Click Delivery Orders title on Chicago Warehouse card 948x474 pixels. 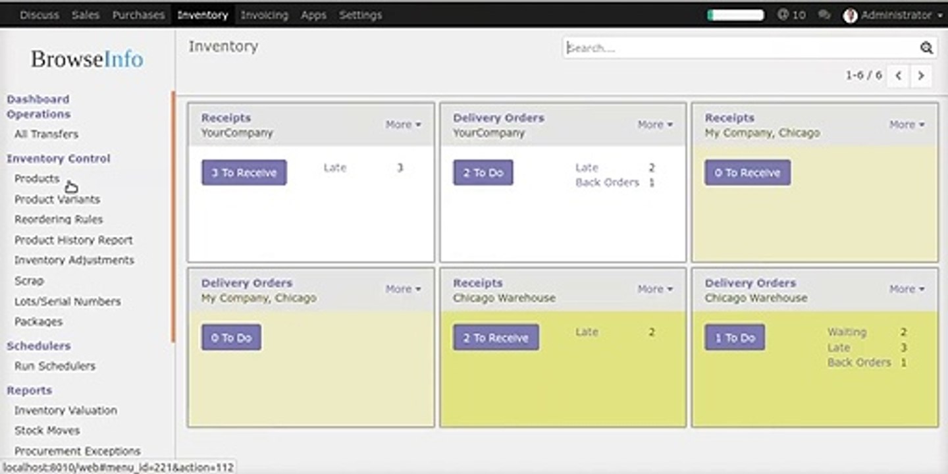[x=750, y=283]
